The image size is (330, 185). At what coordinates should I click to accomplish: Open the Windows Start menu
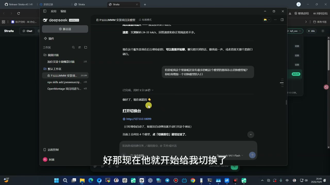pyautogui.click(x=56, y=181)
